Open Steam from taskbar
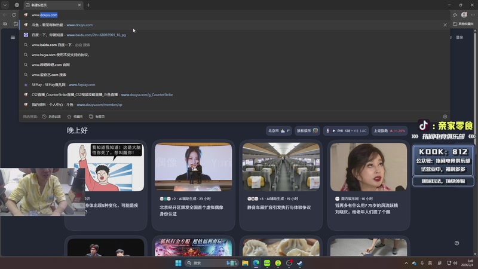 tap(300, 263)
